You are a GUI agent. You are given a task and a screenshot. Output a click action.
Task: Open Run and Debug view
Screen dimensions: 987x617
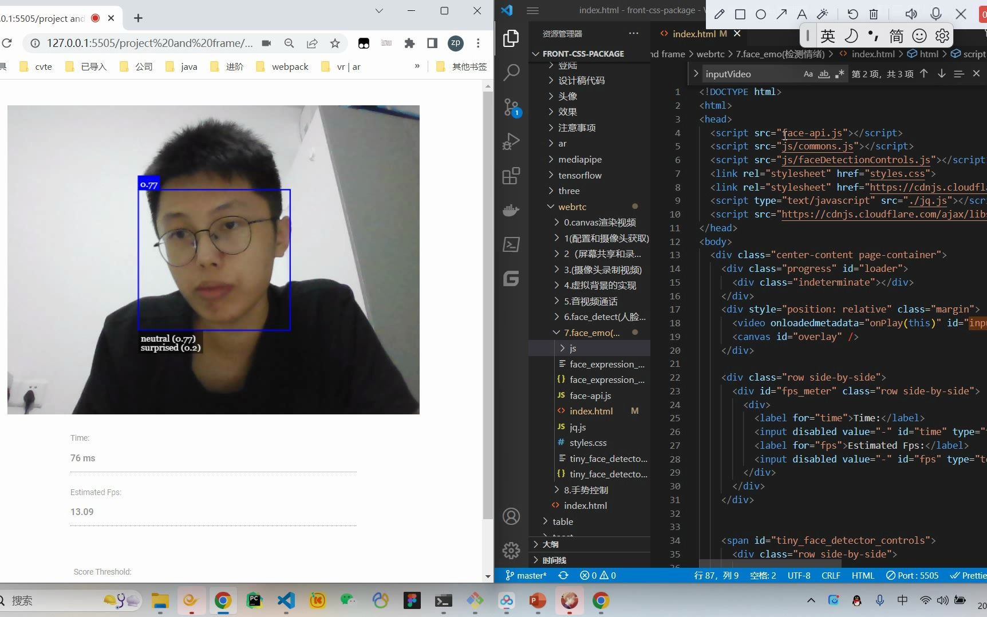tap(511, 141)
